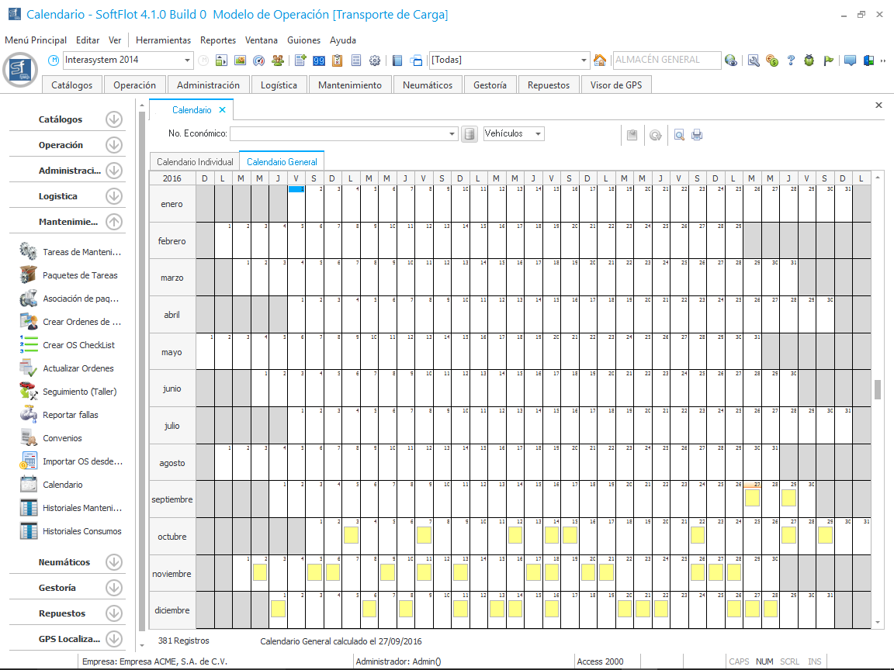Viewport: 894px width, 670px height.
Task: Switch to the Calendario Individual tab
Action: coord(195,162)
